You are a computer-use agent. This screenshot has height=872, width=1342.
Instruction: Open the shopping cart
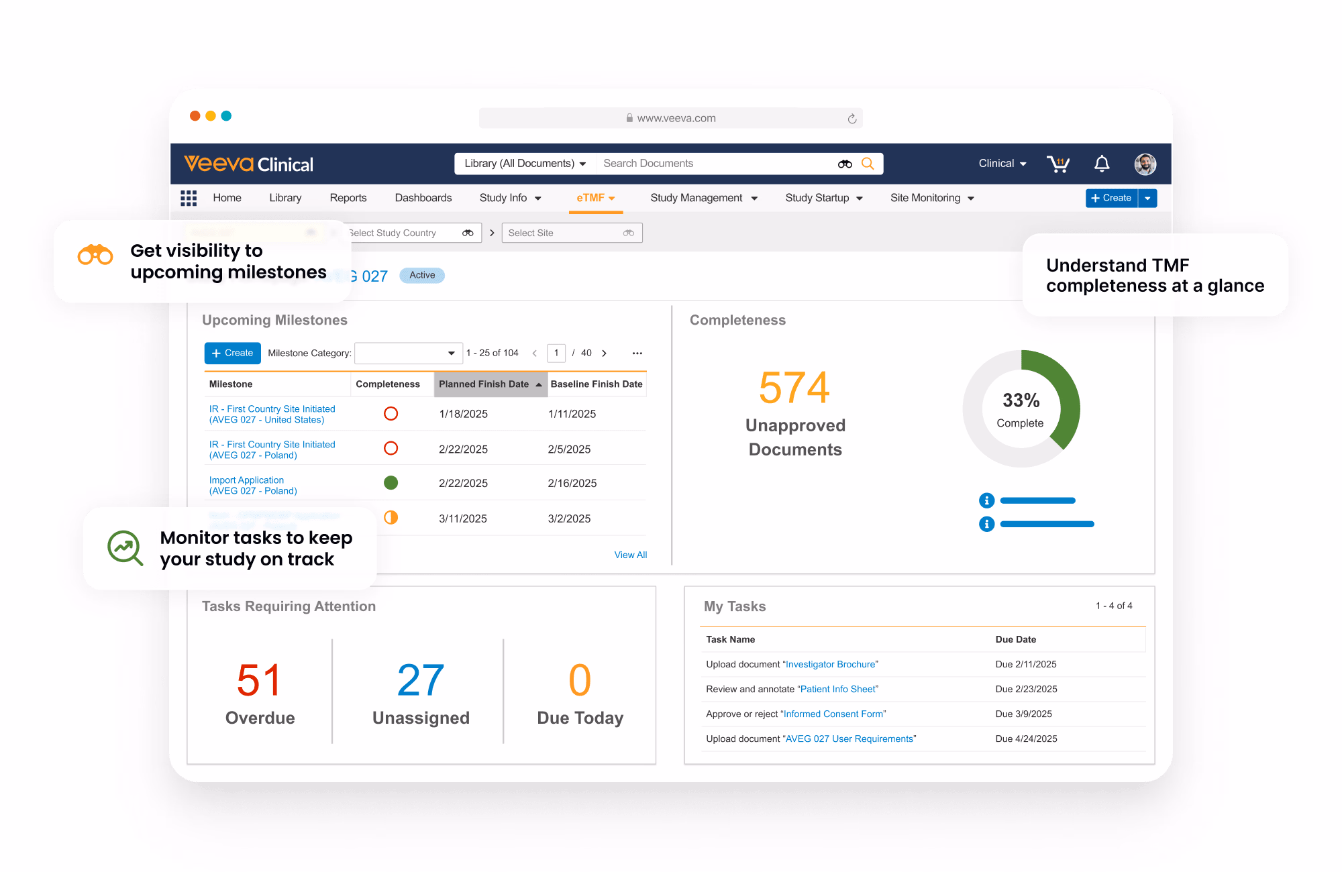1059,163
